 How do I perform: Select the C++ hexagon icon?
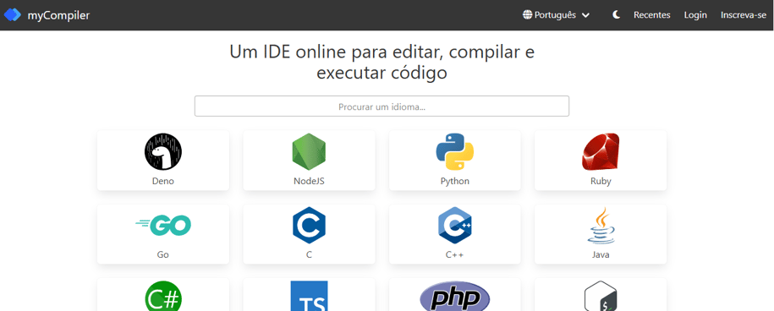click(x=454, y=226)
